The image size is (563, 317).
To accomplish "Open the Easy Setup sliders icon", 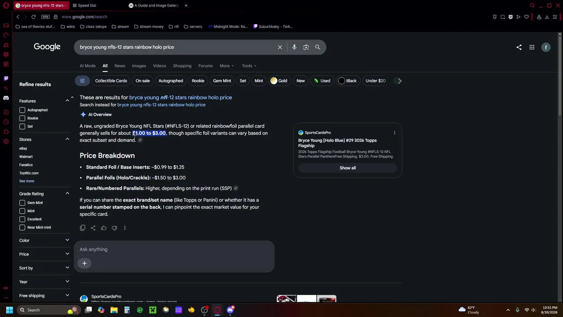I will click(x=556, y=17).
